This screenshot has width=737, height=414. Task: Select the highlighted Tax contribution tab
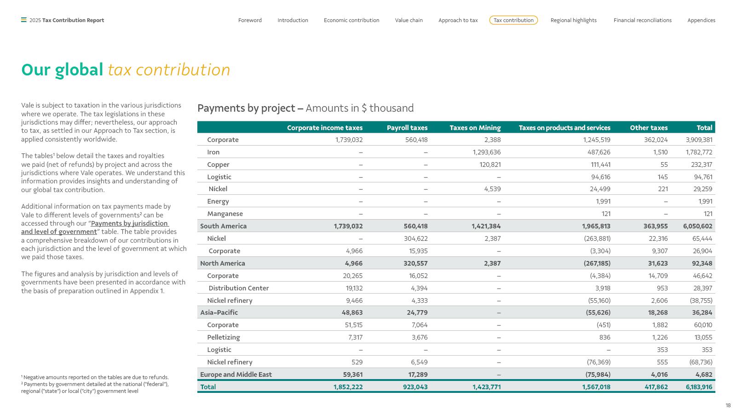coord(513,20)
